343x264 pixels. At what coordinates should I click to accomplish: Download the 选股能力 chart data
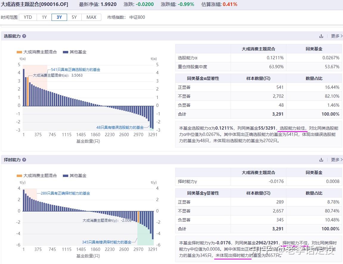tap(321, 36)
